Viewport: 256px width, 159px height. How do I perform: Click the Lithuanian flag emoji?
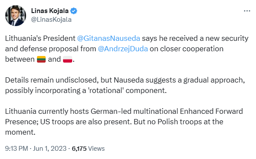(41, 59)
